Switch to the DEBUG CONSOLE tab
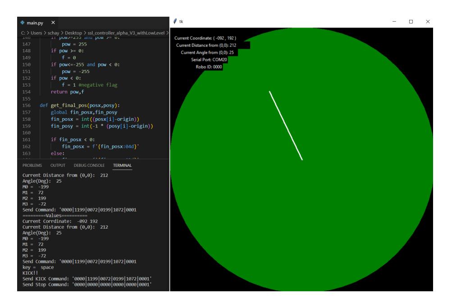This screenshot has height=303, width=452. tap(89, 165)
